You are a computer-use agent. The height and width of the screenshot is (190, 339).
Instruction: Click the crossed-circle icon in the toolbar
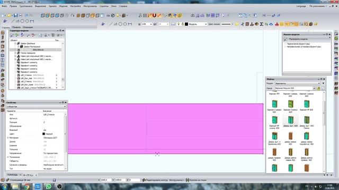[113, 15]
